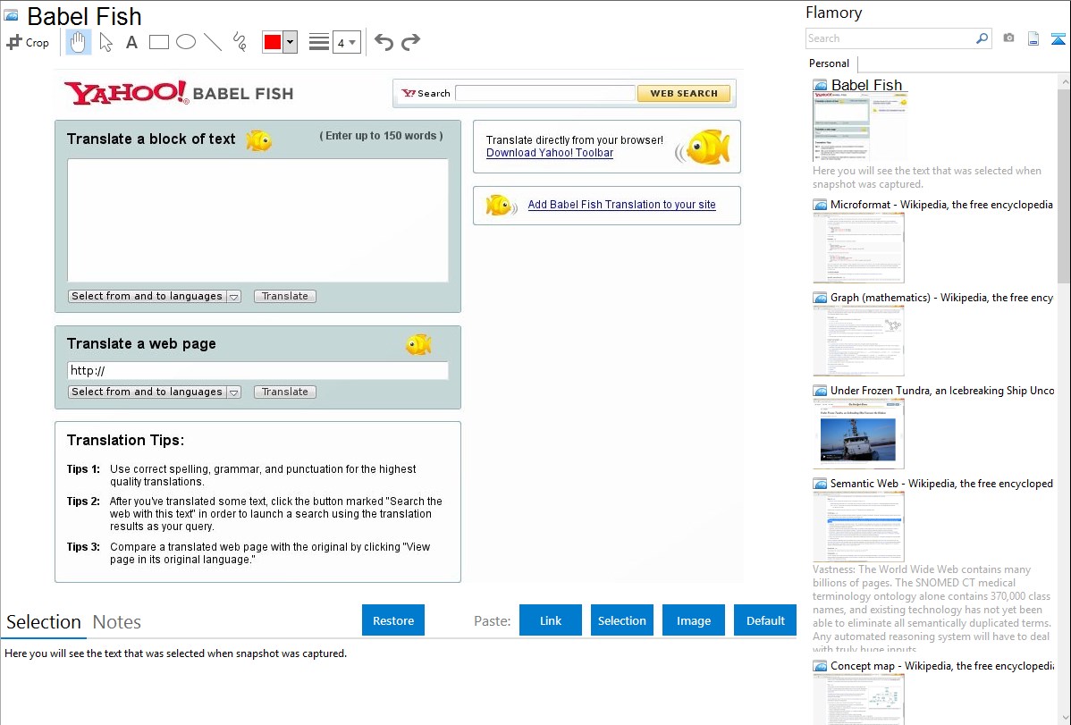
Task: Click the camera snapshot icon
Action: [x=1008, y=38]
